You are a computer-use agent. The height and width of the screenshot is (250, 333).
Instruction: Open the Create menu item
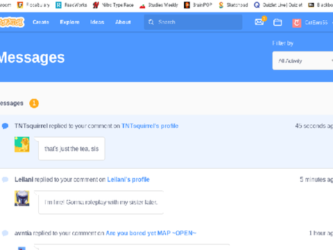(x=41, y=22)
